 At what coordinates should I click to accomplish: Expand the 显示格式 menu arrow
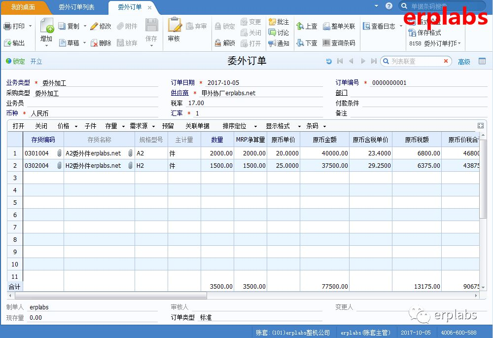299,126
